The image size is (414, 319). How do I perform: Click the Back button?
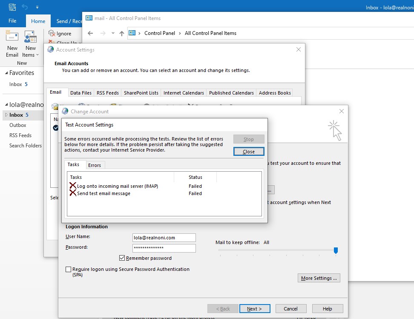coord(223,309)
